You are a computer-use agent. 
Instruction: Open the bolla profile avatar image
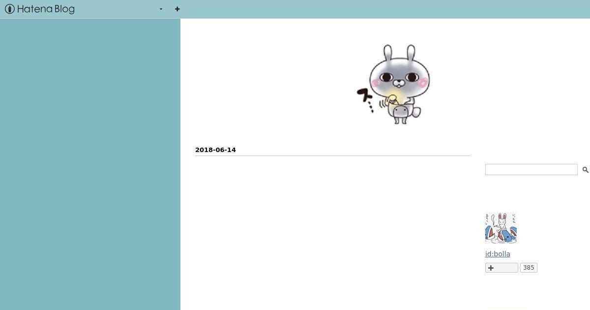pos(501,228)
